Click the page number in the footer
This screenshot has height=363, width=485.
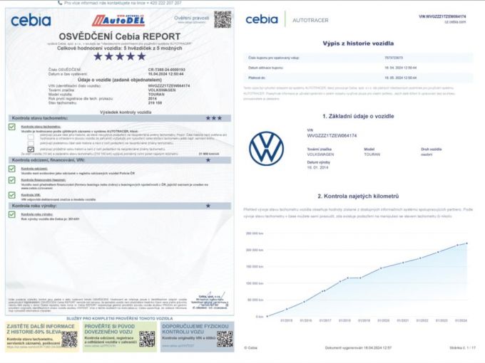pyautogui.click(x=462, y=348)
